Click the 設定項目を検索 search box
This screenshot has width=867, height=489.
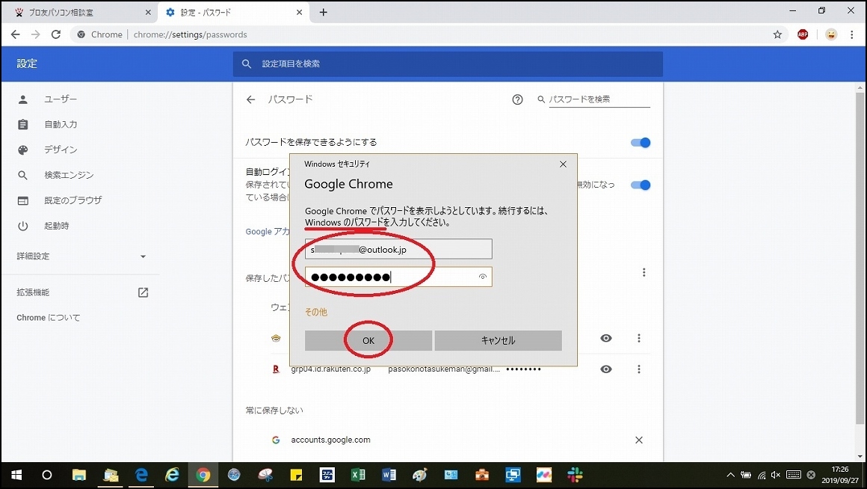(x=447, y=64)
